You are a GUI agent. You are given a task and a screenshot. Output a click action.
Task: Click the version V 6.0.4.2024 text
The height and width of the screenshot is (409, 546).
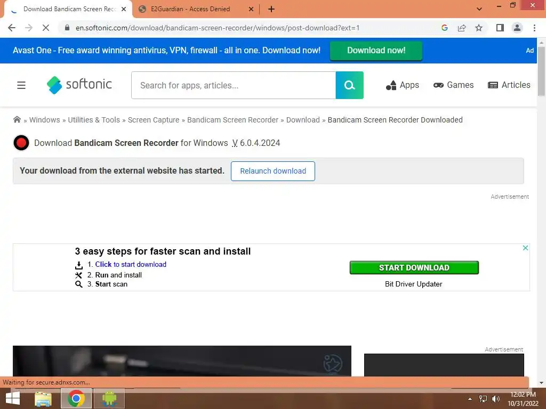click(x=256, y=143)
